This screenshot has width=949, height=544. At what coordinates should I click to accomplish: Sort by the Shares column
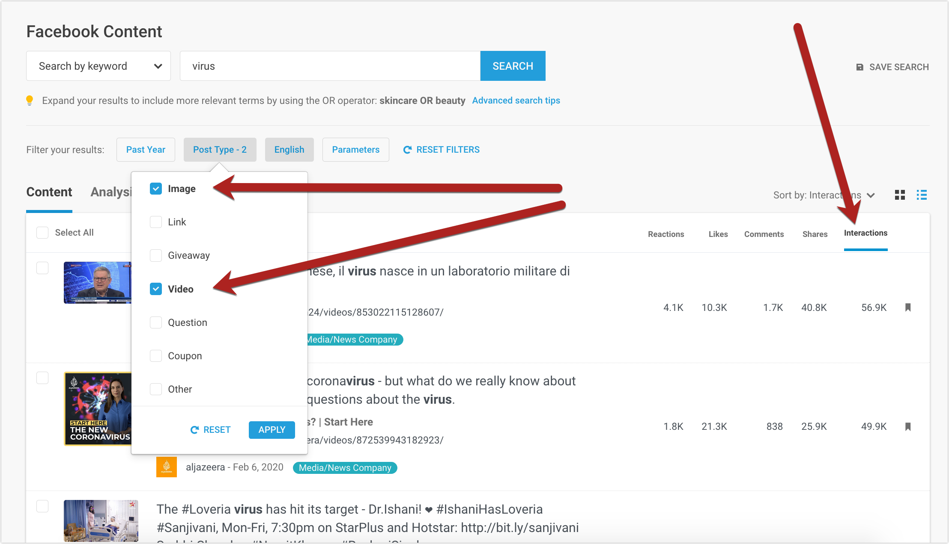[815, 234]
